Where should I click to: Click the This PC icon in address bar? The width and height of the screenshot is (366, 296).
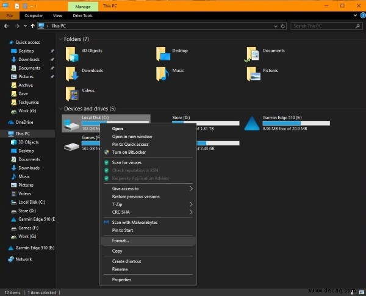point(41,26)
